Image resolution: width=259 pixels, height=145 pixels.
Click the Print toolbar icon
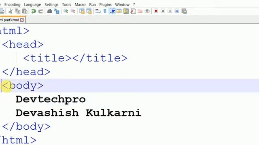[2, 11]
